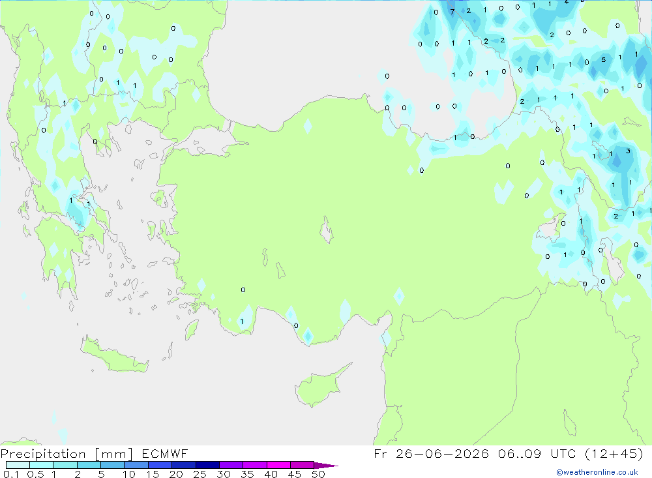Screen dimensions: 652x478
Task: Select the 30–35 mm violet legend swatch
Action: tap(231, 465)
